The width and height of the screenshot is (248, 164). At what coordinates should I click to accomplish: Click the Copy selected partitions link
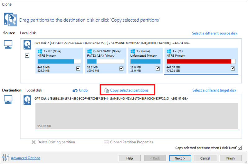[x=129, y=90]
